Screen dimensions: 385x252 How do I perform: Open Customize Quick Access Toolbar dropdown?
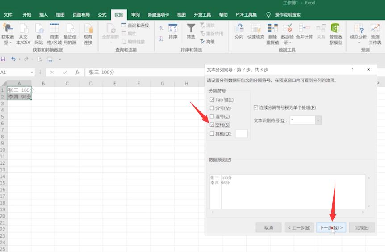pyautogui.click(x=60, y=60)
